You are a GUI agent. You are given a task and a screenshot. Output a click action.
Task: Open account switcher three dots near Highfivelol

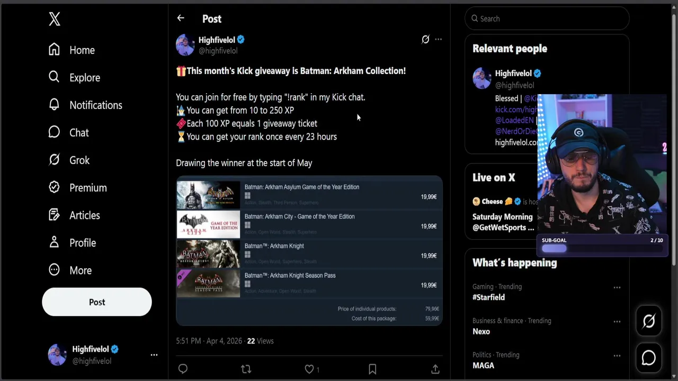pos(154,355)
